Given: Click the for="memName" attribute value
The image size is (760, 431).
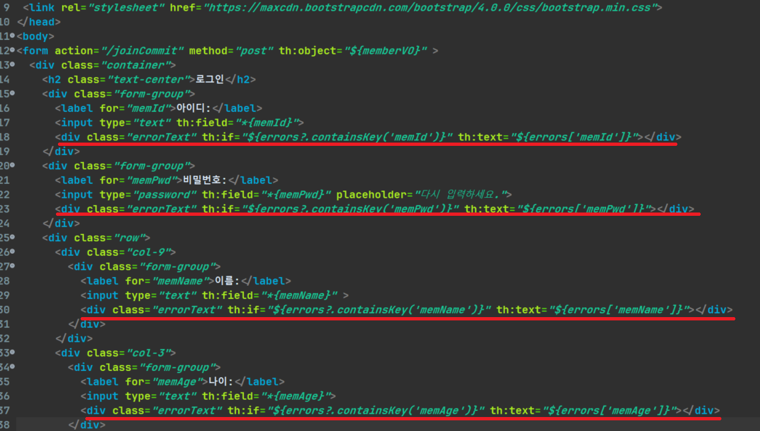Looking at the screenshot, I should pyautogui.click(x=179, y=281).
